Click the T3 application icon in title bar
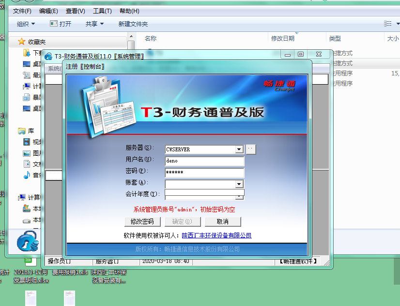 [x=48, y=56]
